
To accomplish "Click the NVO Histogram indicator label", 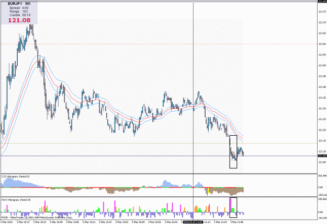I will pyautogui.click(x=16, y=200).
